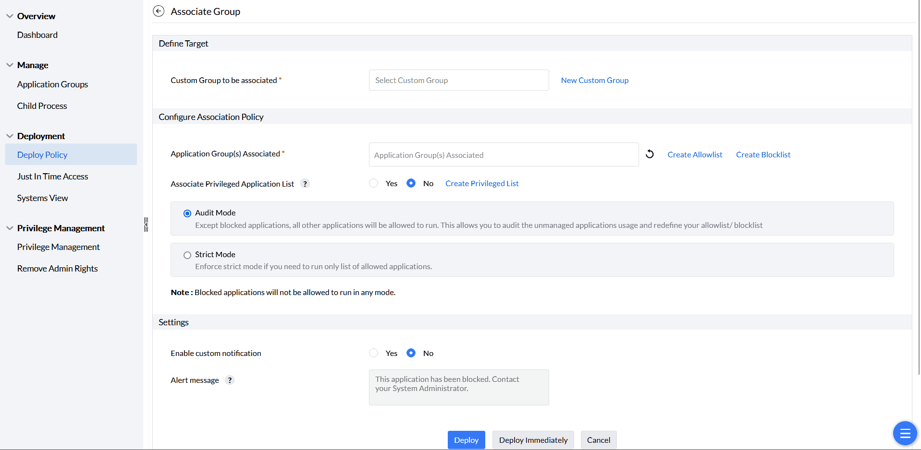Click the Create Allowlist link
Viewport: 921px width, 450px height.
pyautogui.click(x=695, y=154)
